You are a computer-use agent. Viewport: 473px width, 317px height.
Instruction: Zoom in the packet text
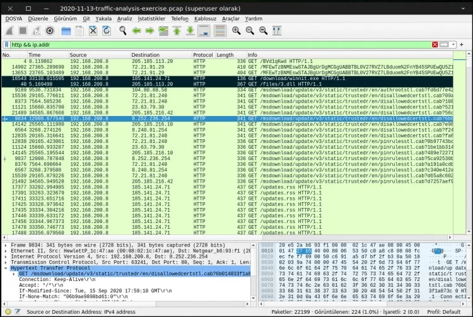pos(237,31)
